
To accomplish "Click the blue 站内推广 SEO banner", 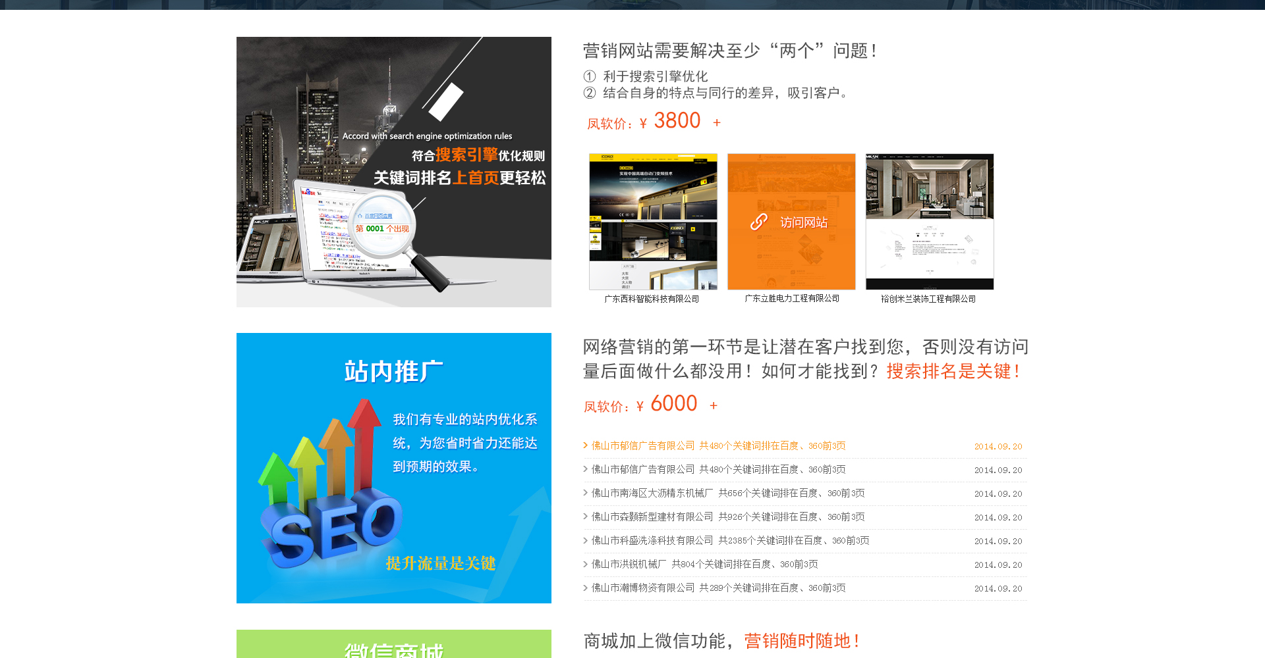I will [393, 468].
